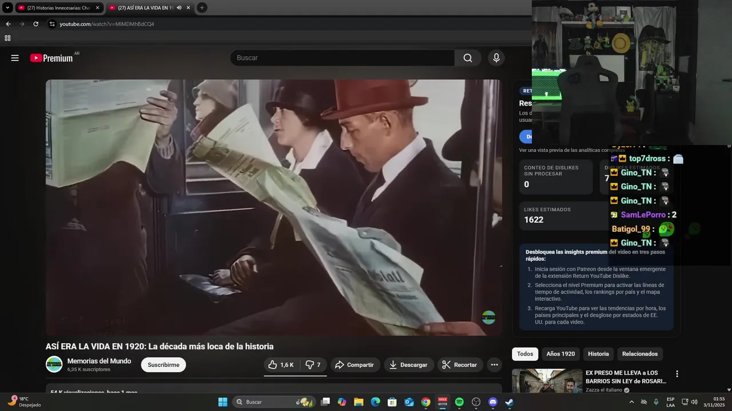Reload the page with refresh icon
Screen dimensions: 732x411
click(x=35, y=24)
